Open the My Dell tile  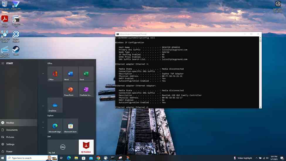pos(63,147)
